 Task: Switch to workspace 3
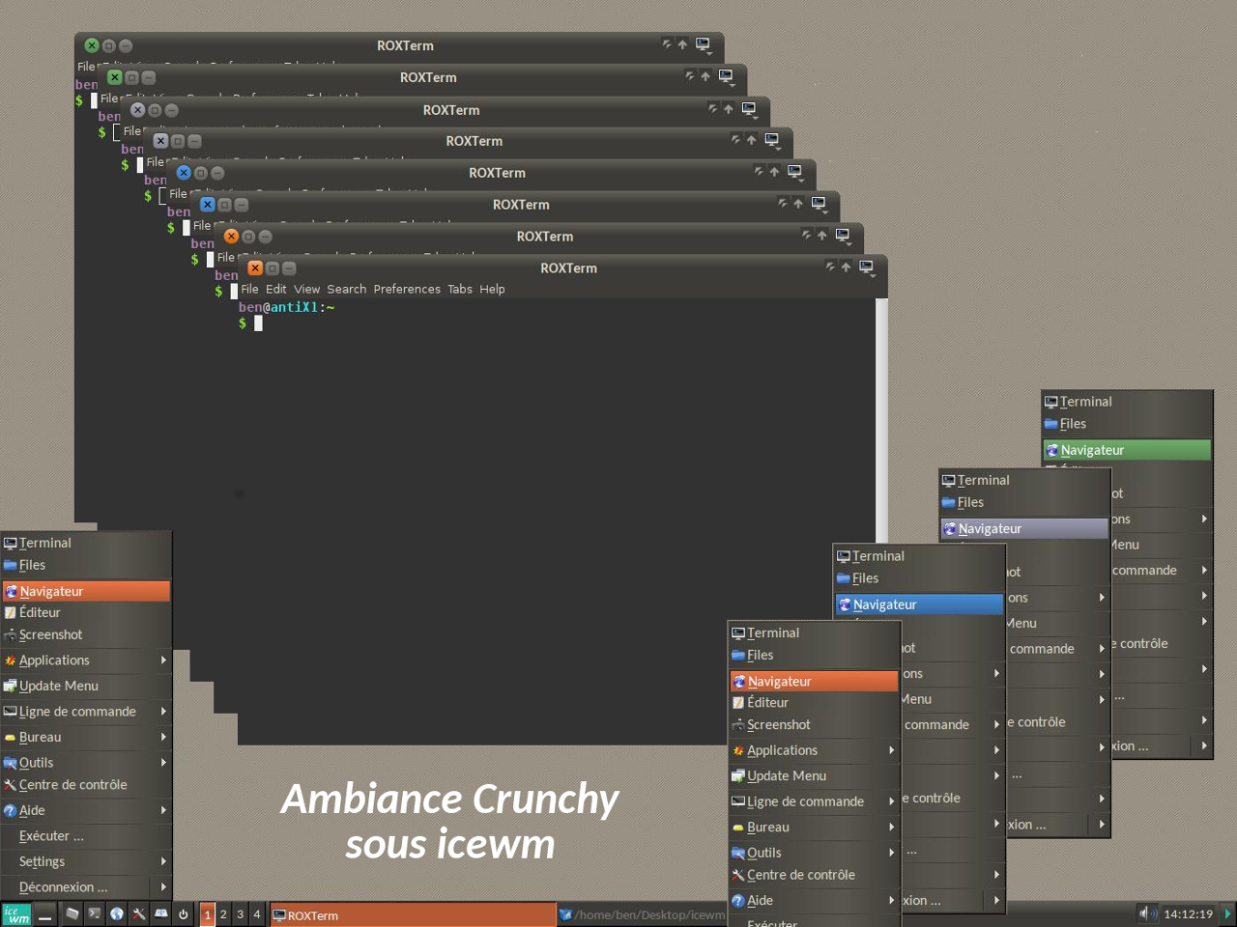(x=240, y=914)
